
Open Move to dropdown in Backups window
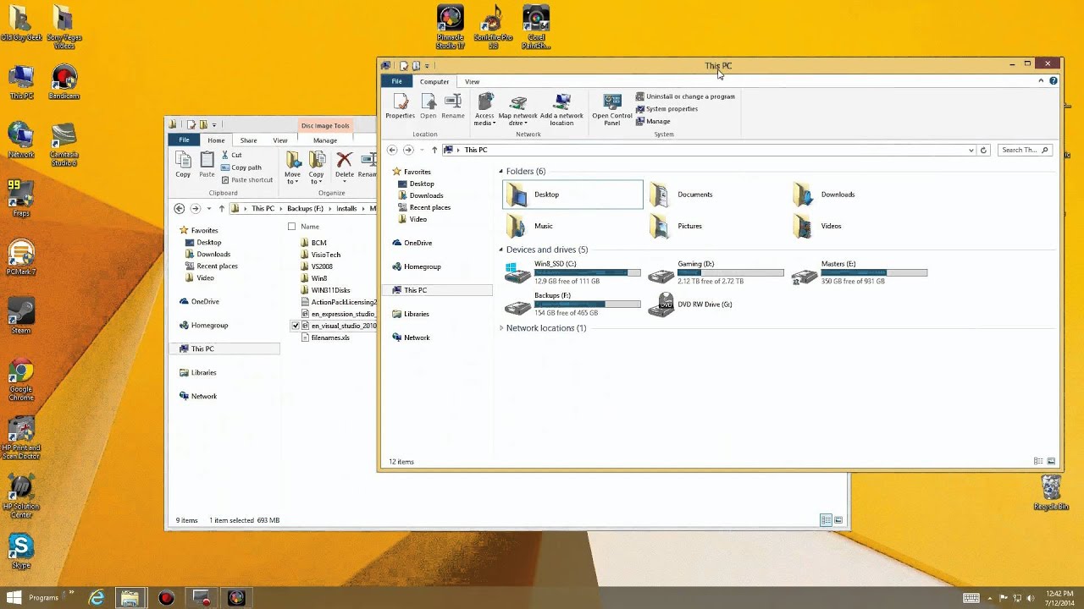point(292,167)
